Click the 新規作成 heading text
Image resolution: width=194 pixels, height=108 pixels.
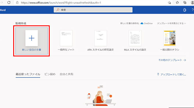coord(21,23)
